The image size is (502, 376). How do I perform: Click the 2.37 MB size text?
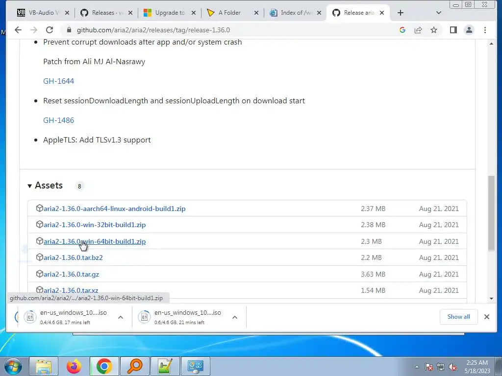(x=373, y=209)
